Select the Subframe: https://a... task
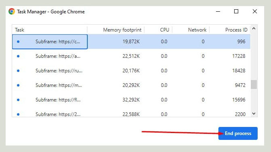Viewport: 271px width, 152px height. coord(131,56)
